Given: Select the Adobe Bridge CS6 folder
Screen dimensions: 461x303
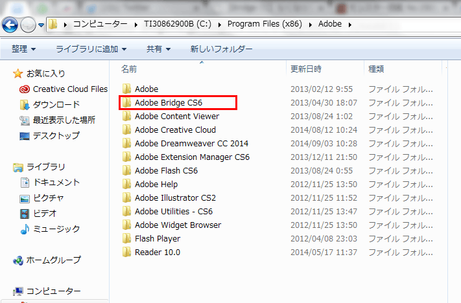Looking at the screenshot, I should (169, 103).
